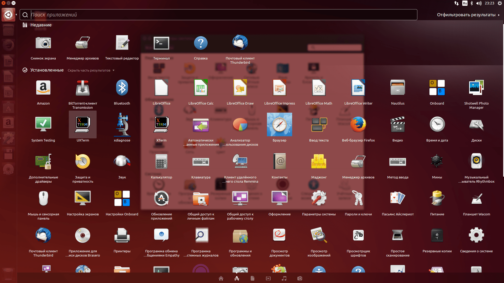The image size is (504, 283).
Task: Launch Программа обмена сообщениями Empathy
Action: [161, 236]
